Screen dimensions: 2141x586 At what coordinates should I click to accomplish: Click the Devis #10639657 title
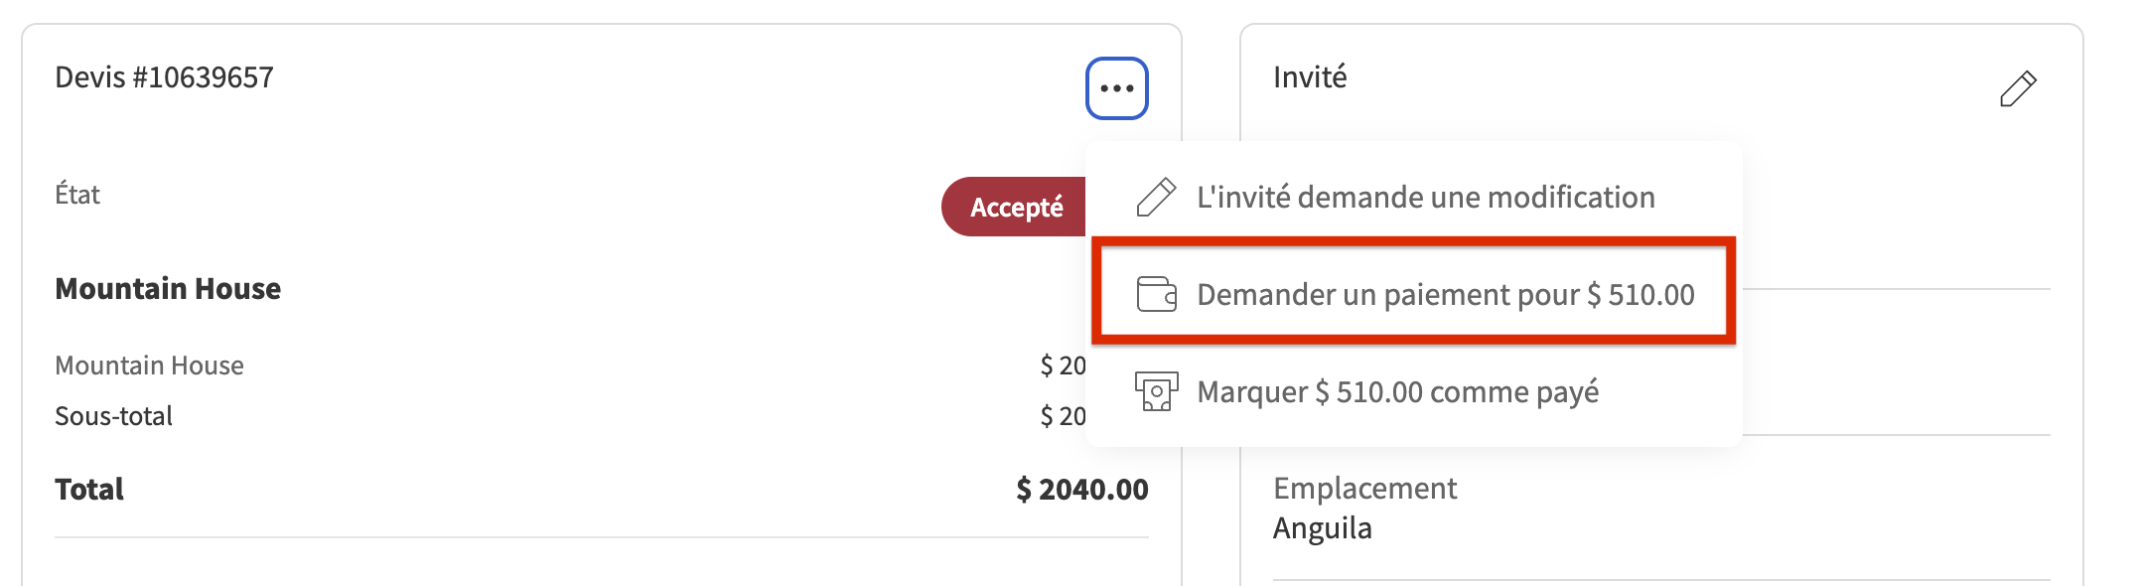[164, 77]
